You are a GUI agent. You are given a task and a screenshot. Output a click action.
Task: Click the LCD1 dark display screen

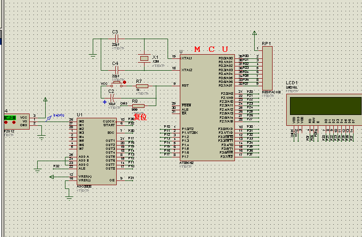tap(326, 106)
